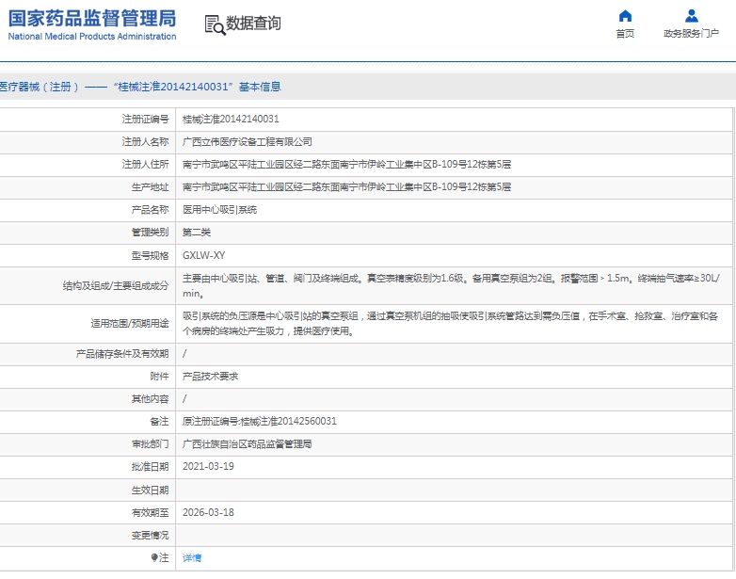The width and height of the screenshot is (736, 579).
Task: Click approval department 广西壮族自治区药品监督管理局
Action: [247, 443]
